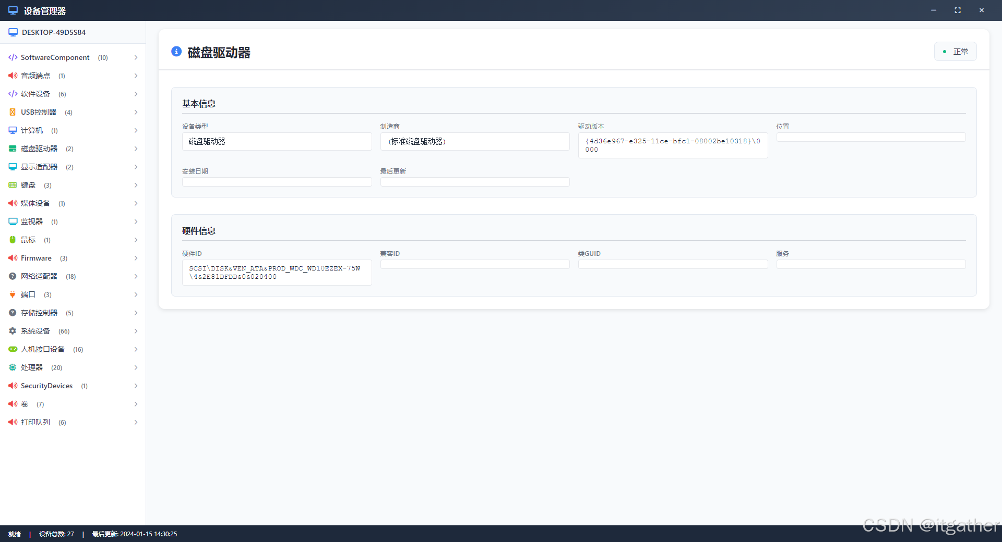Click 设备总数: 27 in the status bar
Screen dimensions: 1002x542
pyautogui.click(x=56, y=534)
